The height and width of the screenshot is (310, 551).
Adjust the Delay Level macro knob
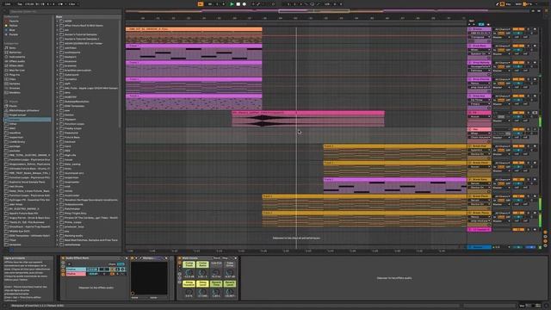pos(202,291)
